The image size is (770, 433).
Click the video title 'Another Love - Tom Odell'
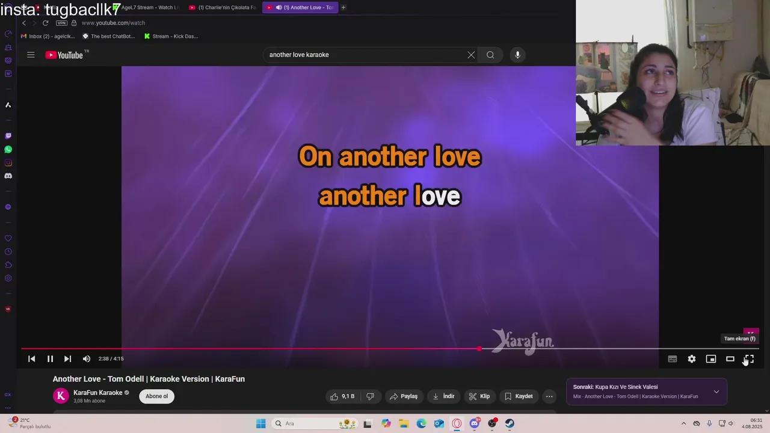pyautogui.click(x=149, y=379)
